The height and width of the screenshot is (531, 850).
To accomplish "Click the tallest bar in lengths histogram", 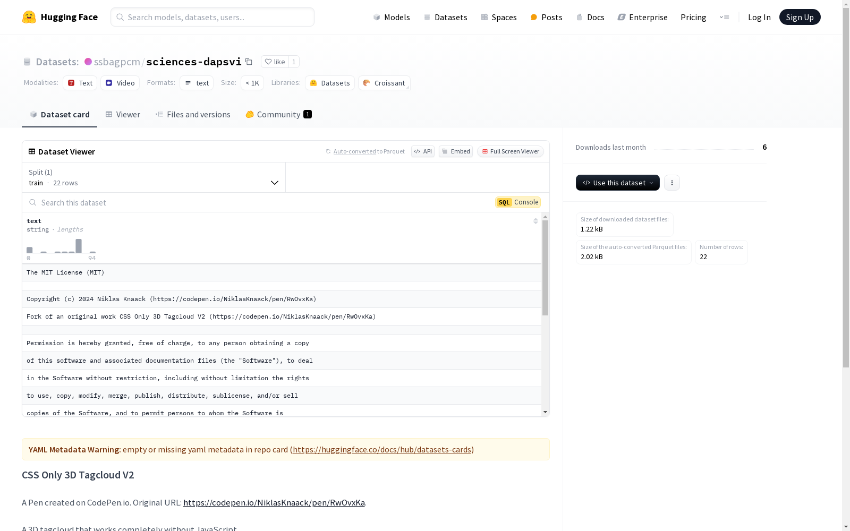I will (x=79, y=246).
